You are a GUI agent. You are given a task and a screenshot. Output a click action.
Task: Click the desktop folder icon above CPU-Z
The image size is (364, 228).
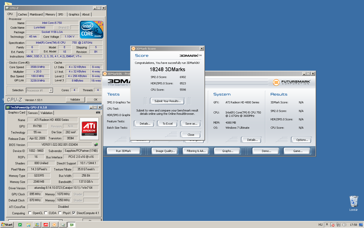tap(8, 4)
